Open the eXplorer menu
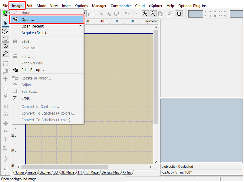The height and width of the screenshot is (182, 244). coord(156,6)
